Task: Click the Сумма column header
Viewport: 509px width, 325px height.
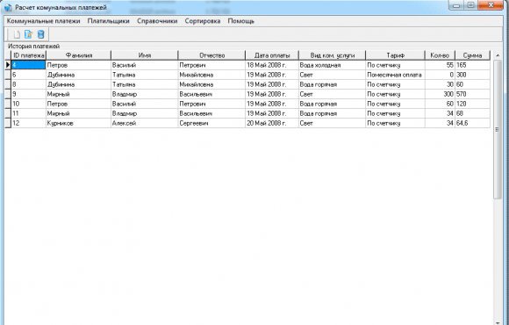Action: pyautogui.click(x=473, y=55)
